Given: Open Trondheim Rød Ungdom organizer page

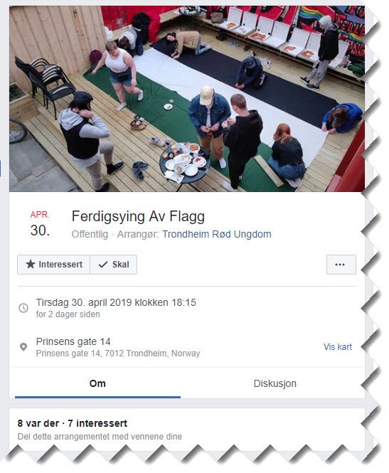Looking at the screenshot, I should click(x=216, y=234).
